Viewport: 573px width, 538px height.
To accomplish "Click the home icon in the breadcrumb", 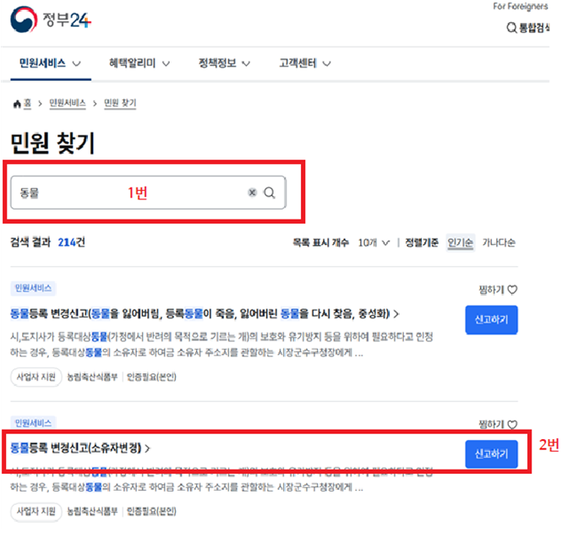I will click(17, 104).
